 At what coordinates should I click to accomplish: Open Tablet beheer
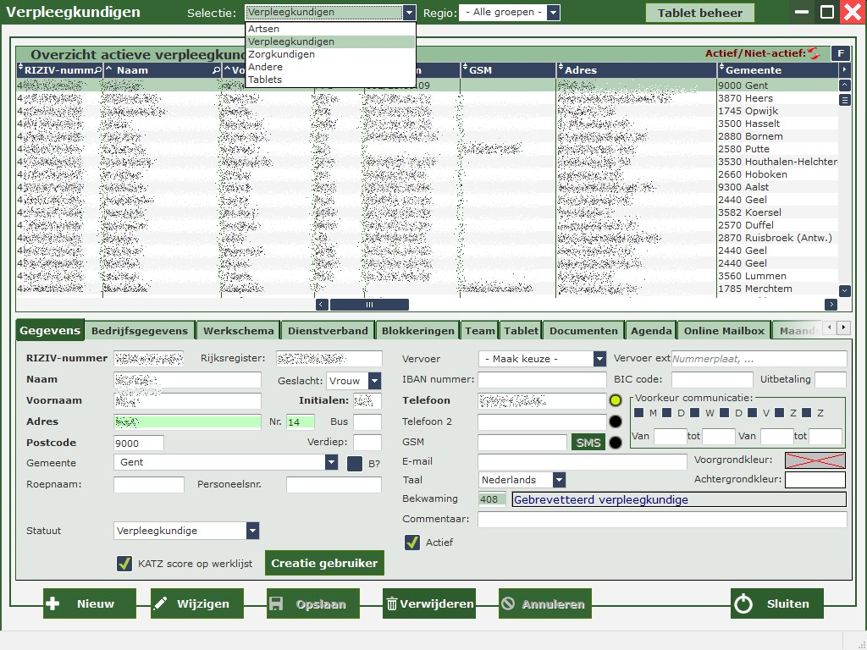tap(699, 13)
